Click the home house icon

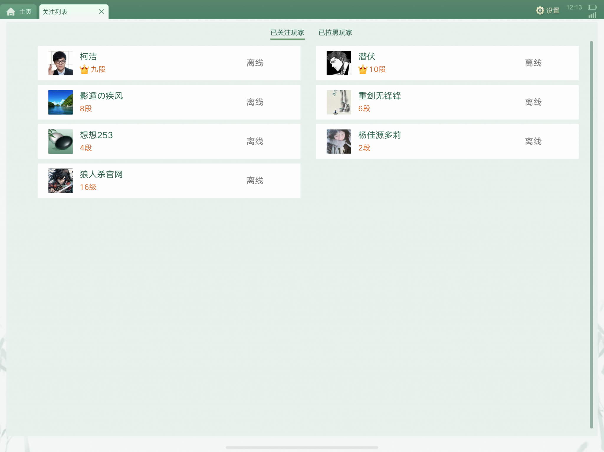coord(11,12)
